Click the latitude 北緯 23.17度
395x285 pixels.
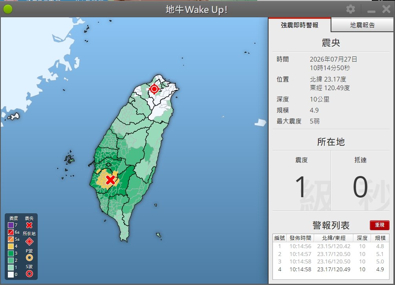pos(328,79)
